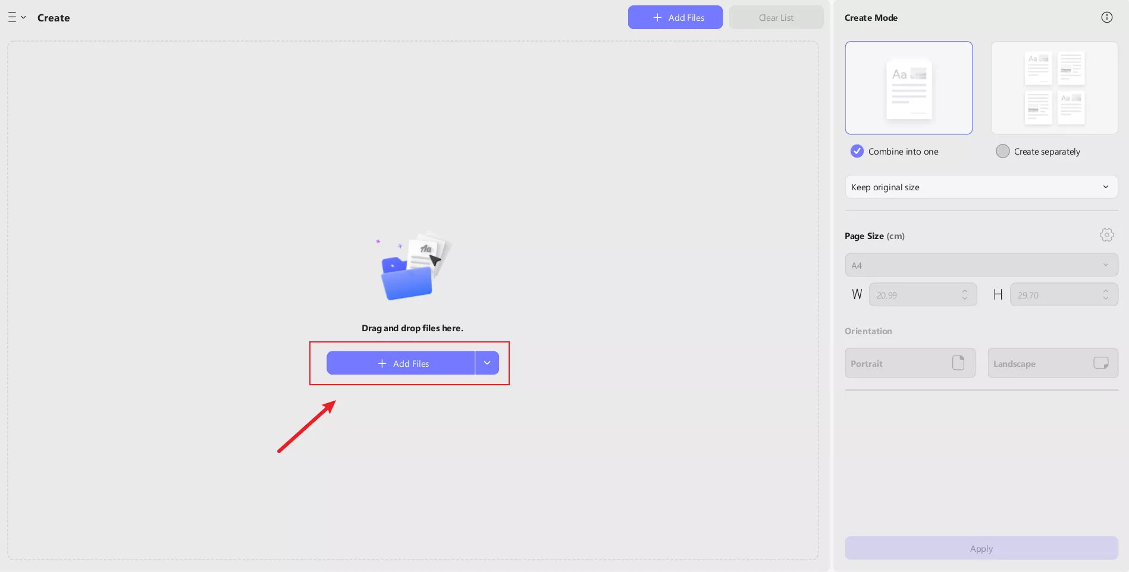This screenshot has height=572, width=1129.
Task: Select Combine into one radio option
Action: (x=857, y=151)
